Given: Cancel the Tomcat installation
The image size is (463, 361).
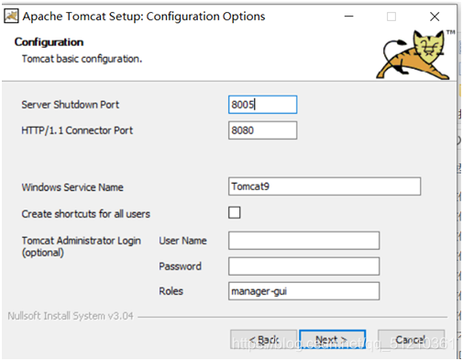Looking at the screenshot, I should [412, 340].
